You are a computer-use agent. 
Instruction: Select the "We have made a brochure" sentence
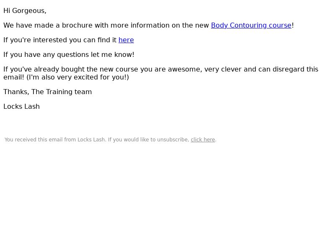point(149,26)
